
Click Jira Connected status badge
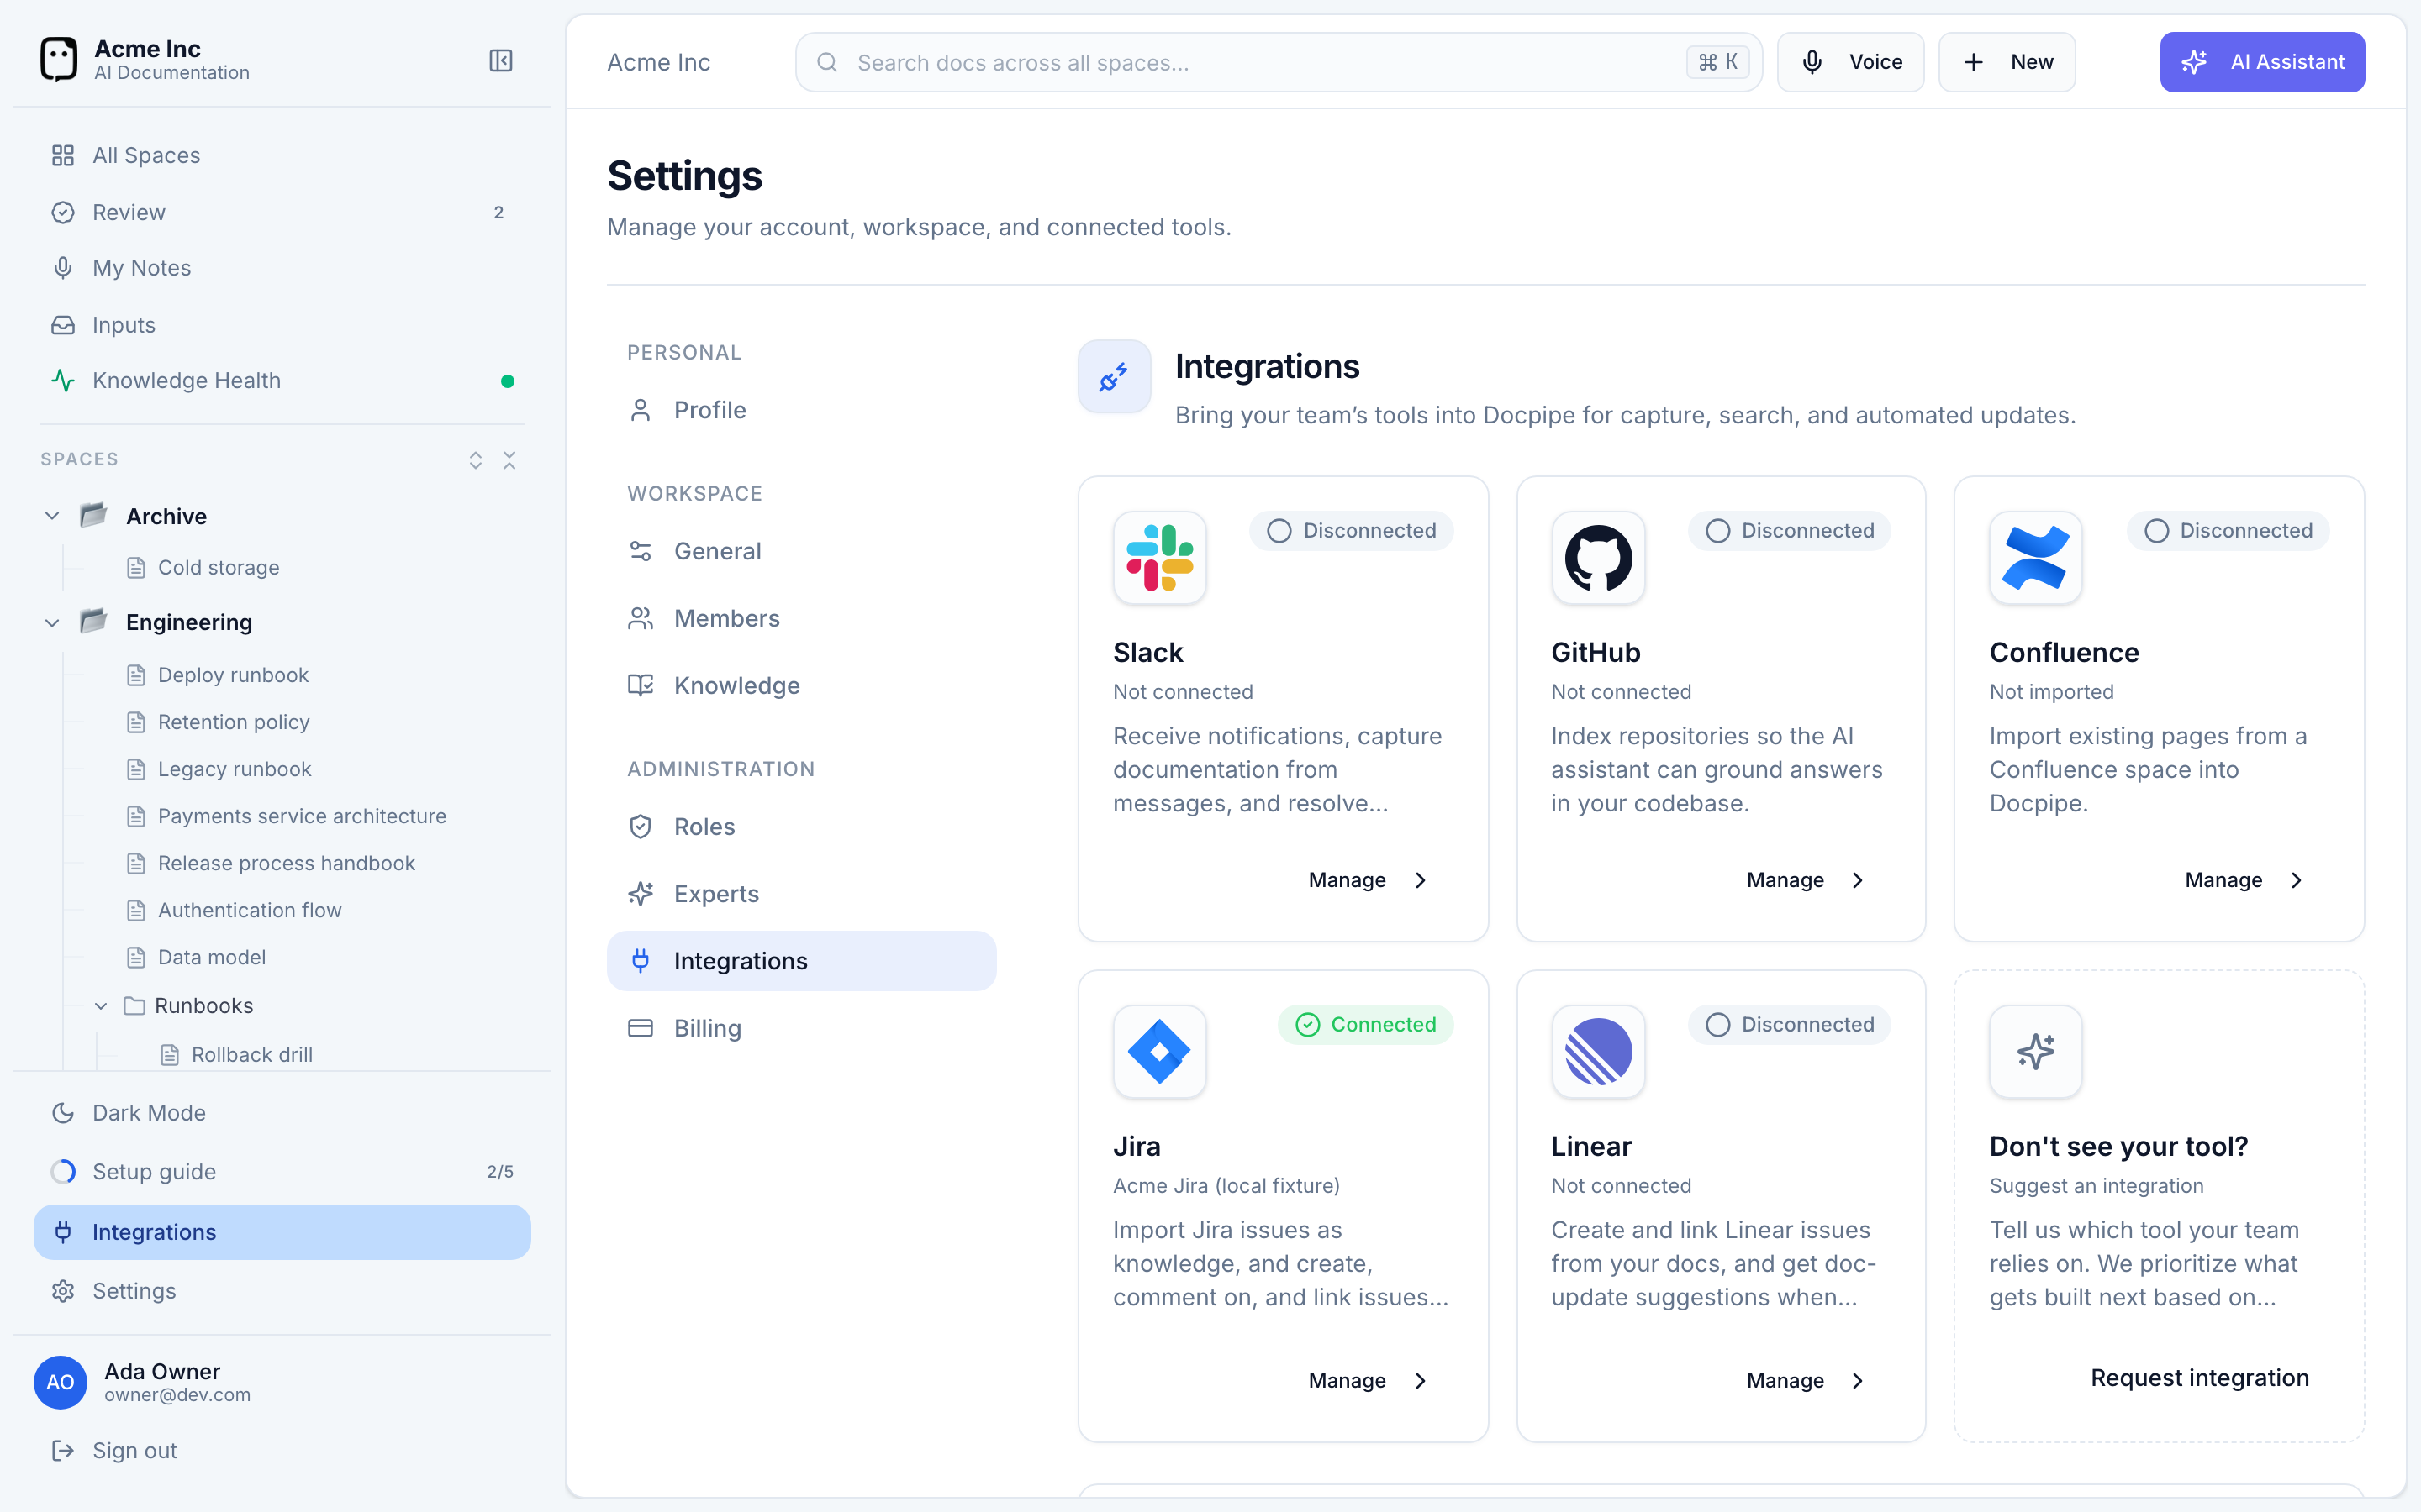click(x=1365, y=1025)
